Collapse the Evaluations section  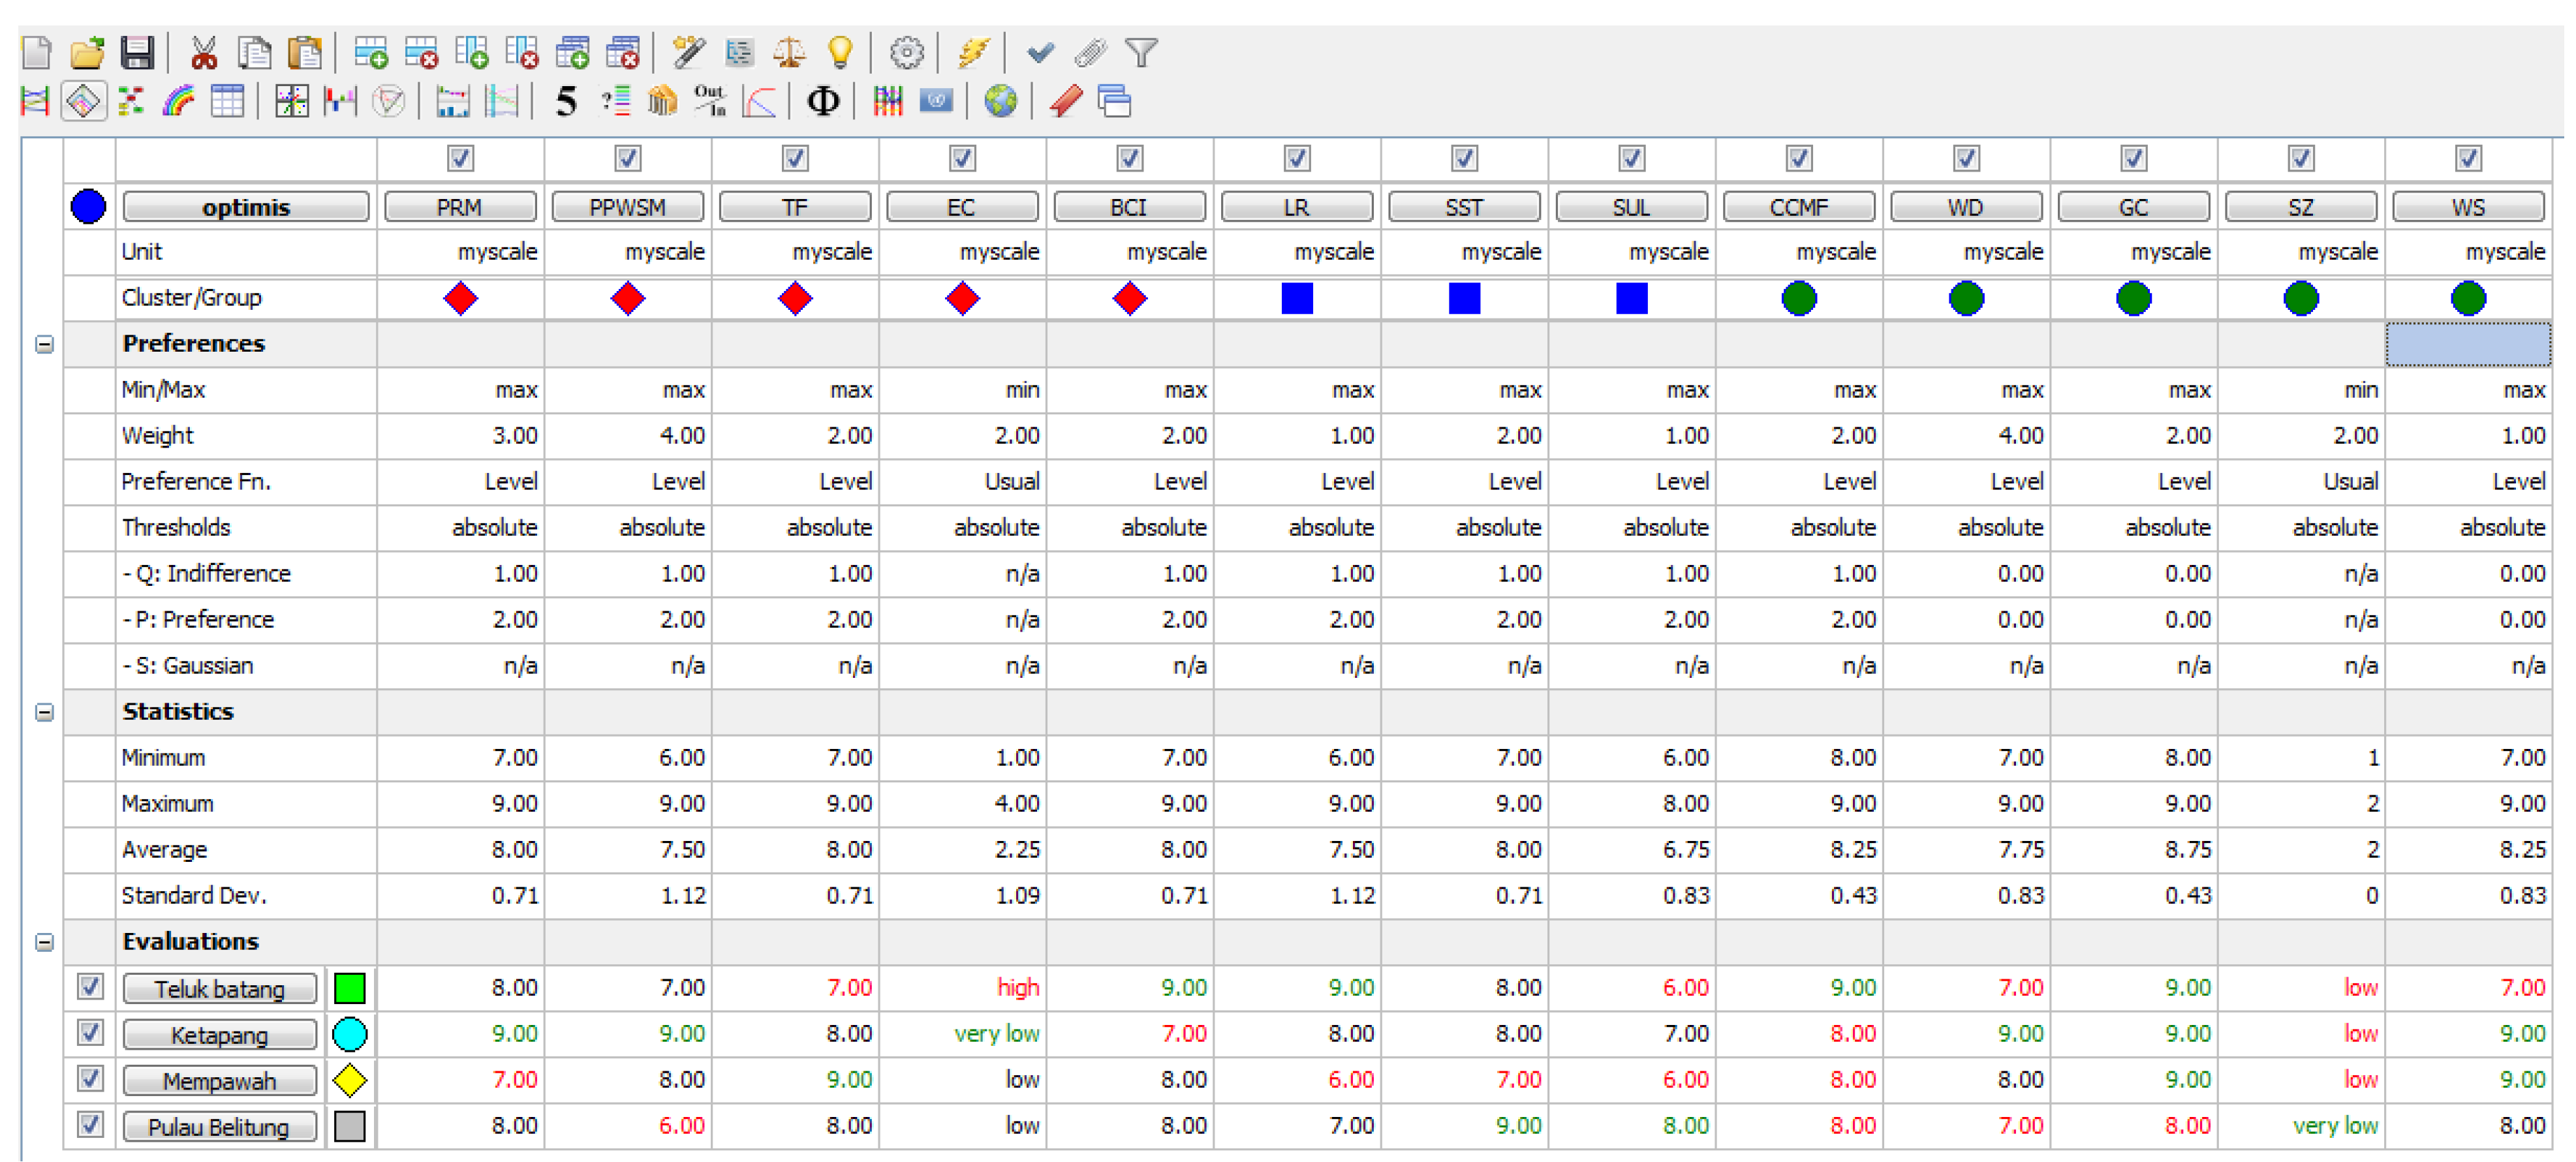[x=44, y=942]
